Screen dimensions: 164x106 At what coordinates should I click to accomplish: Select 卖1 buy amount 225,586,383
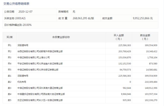pyautogui.click(x=125, y=76)
